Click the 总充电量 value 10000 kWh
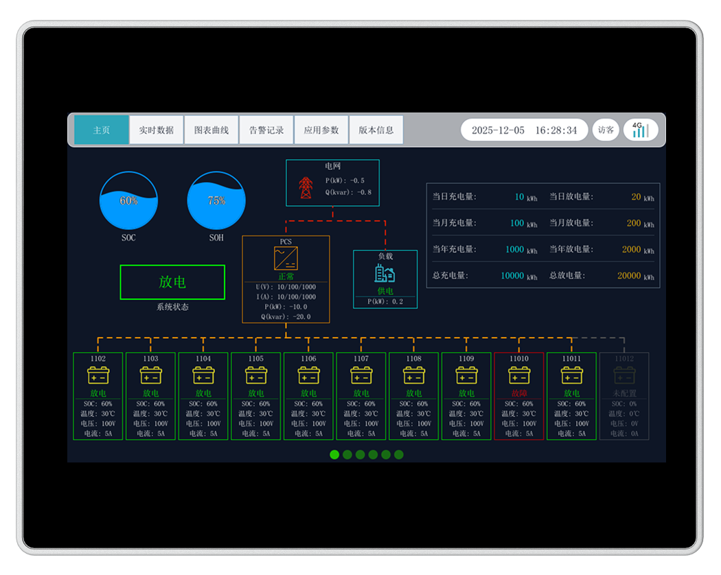The height and width of the screenshot is (575, 721). point(519,276)
